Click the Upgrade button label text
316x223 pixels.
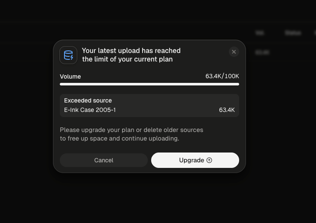click(191, 160)
